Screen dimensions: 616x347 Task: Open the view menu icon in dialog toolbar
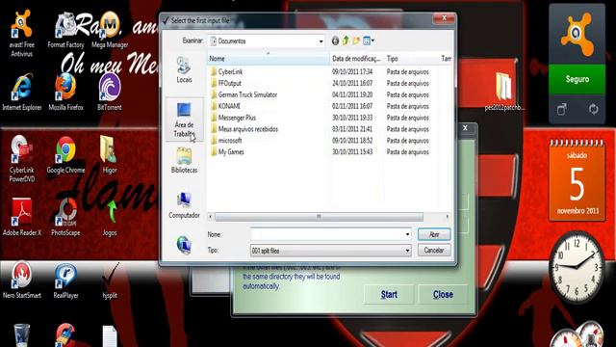(x=369, y=40)
